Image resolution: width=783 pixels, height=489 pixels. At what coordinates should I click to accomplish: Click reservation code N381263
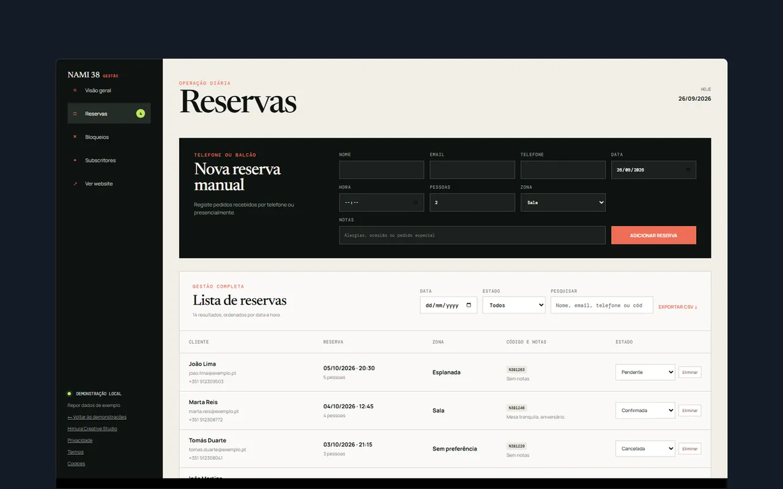point(517,370)
